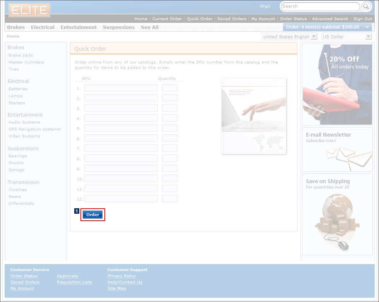Open Starters in sidebar

point(17,103)
